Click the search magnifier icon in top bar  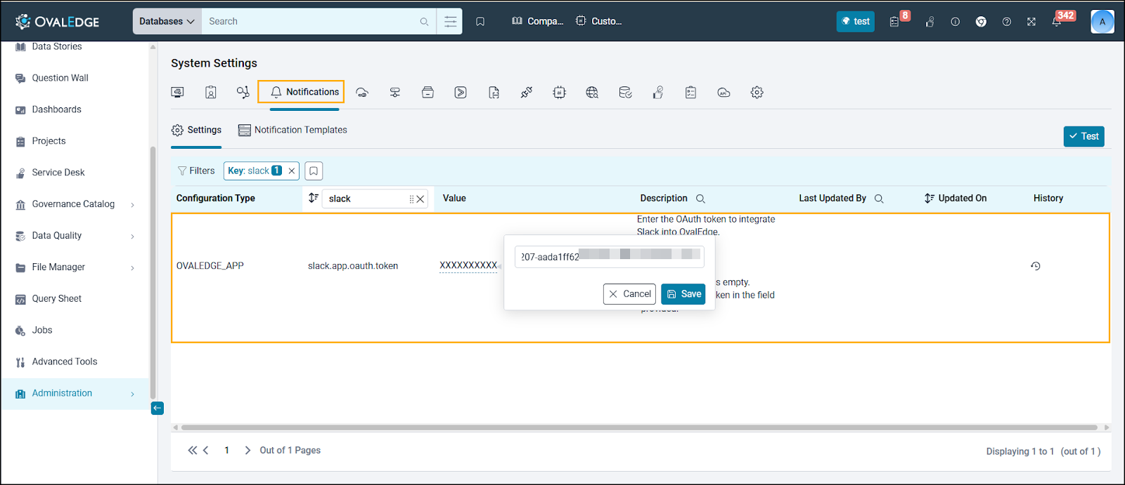[424, 22]
